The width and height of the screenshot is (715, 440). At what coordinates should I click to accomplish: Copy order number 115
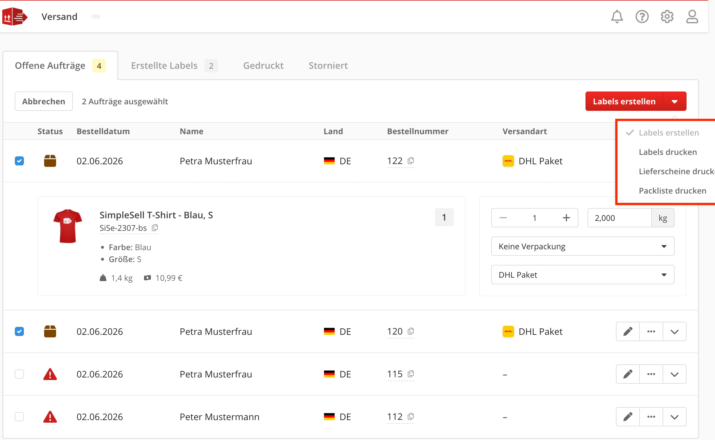[410, 374]
